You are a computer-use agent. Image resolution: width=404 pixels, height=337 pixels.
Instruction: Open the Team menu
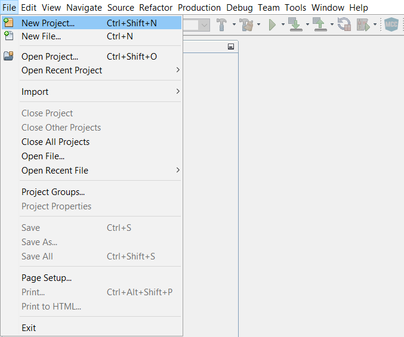pyautogui.click(x=269, y=8)
